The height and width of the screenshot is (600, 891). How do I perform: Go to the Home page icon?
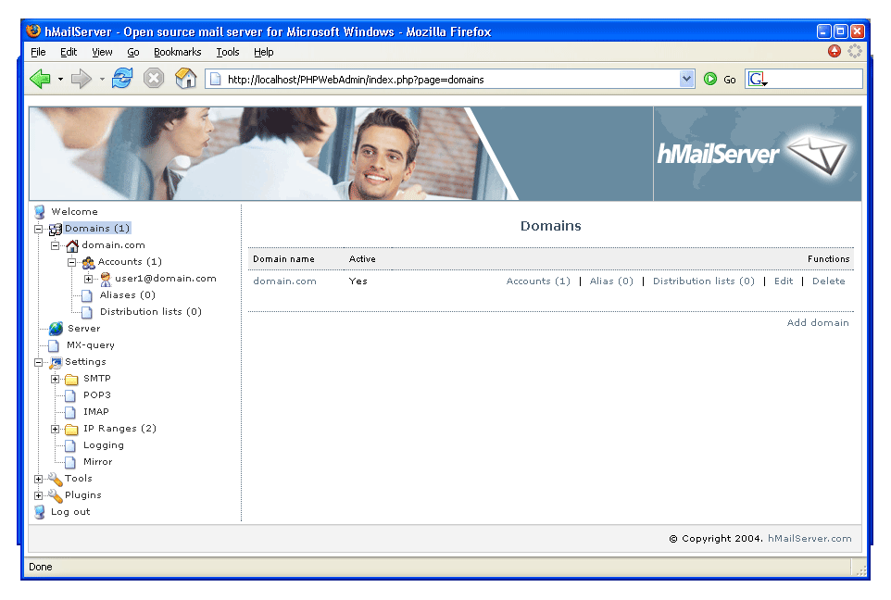185,79
